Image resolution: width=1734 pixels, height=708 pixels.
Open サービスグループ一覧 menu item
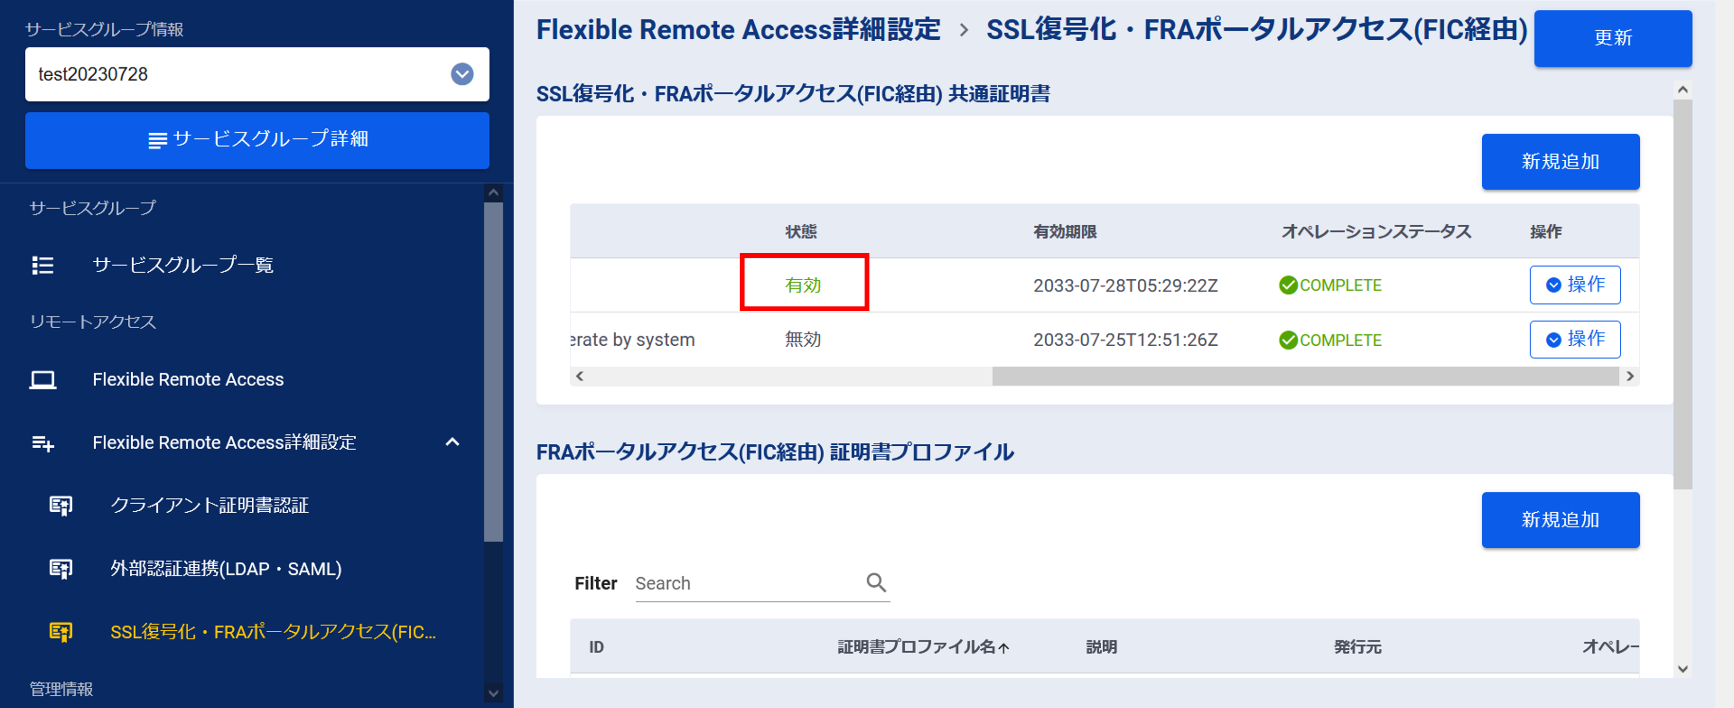coord(182,266)
